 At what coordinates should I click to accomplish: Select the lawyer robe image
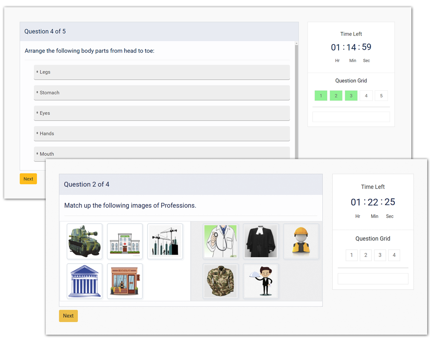tap(261, 241)
